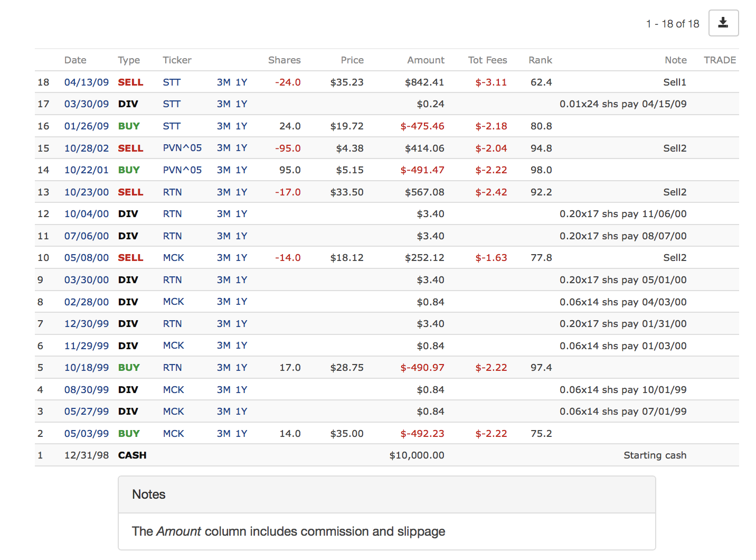Open the 01/26/09 date link
This screenshot has width=756, height=560.
click(86, 126)
